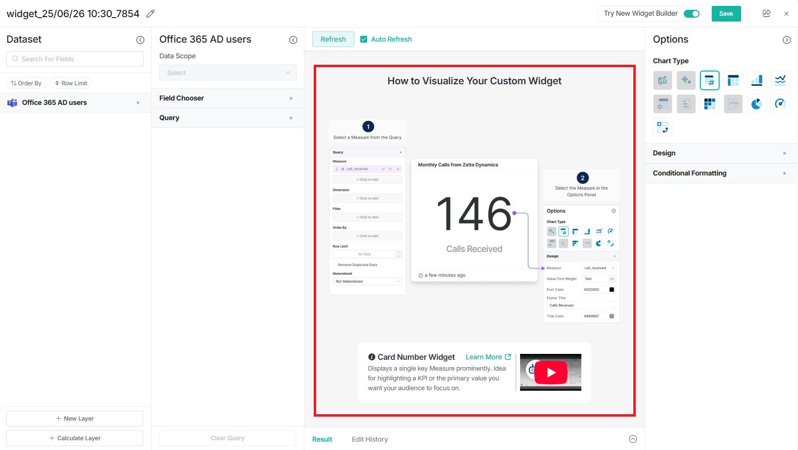Play the Card Number Widget video
This screenshot has width=798, height=450.
tap(550, 373)
